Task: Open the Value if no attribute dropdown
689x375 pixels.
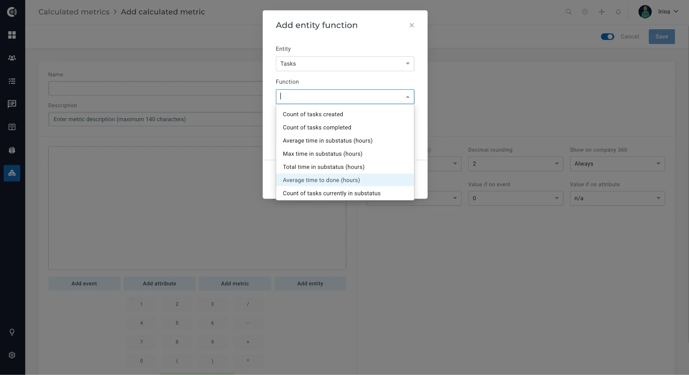Action: point(617,198)
